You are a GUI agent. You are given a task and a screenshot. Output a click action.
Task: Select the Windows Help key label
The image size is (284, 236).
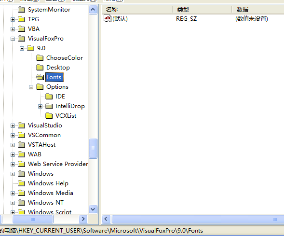coord(48,183)
